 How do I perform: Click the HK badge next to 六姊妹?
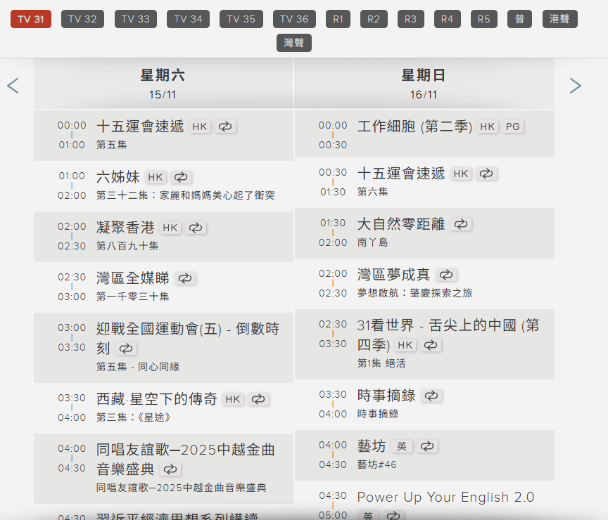tap(156, 177)
